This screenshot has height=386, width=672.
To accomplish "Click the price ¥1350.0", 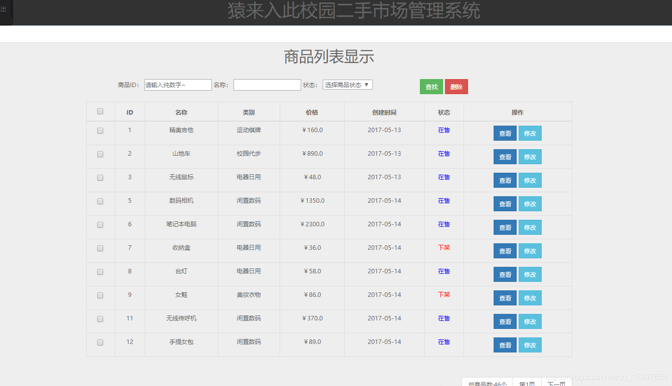I will (x=312, y=201).
